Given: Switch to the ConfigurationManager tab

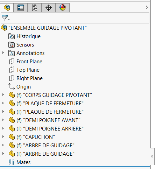Looking at the screenshot, I should click(35, 8).
